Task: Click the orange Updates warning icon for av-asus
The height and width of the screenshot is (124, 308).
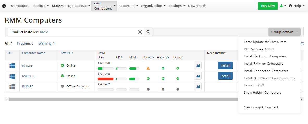Action: point(148,68)
